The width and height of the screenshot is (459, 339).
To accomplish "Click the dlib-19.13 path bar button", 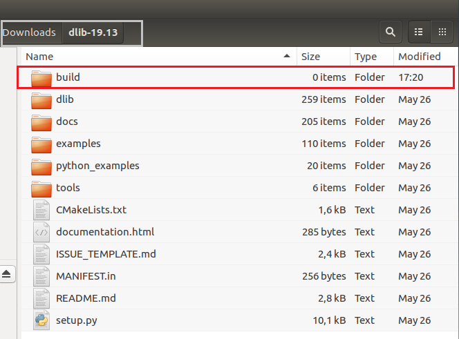I will pyautogui.click(x=93, y=32).
